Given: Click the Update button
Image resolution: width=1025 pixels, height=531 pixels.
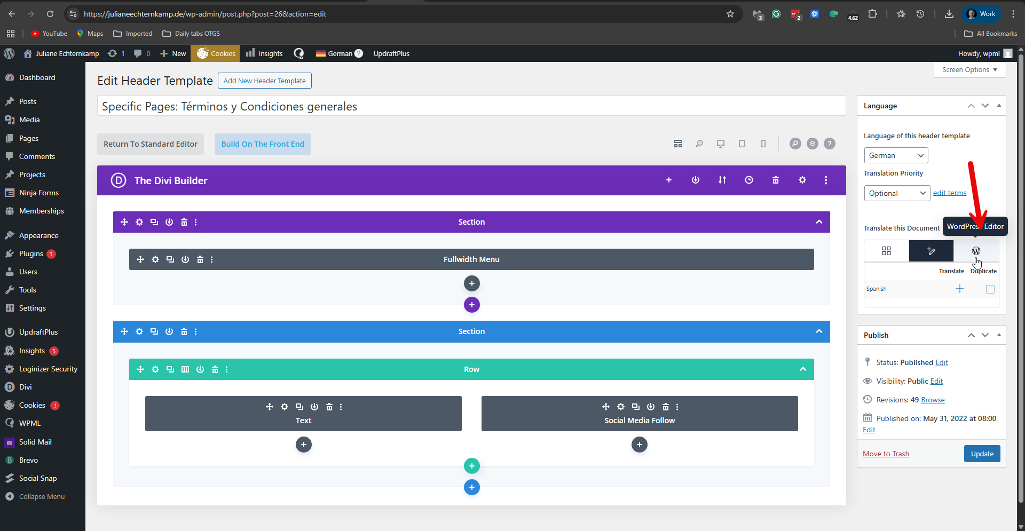Looking at the screenshot, I should [982, 454].
